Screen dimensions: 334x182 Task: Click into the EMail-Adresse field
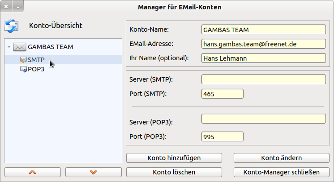(263, 44)
